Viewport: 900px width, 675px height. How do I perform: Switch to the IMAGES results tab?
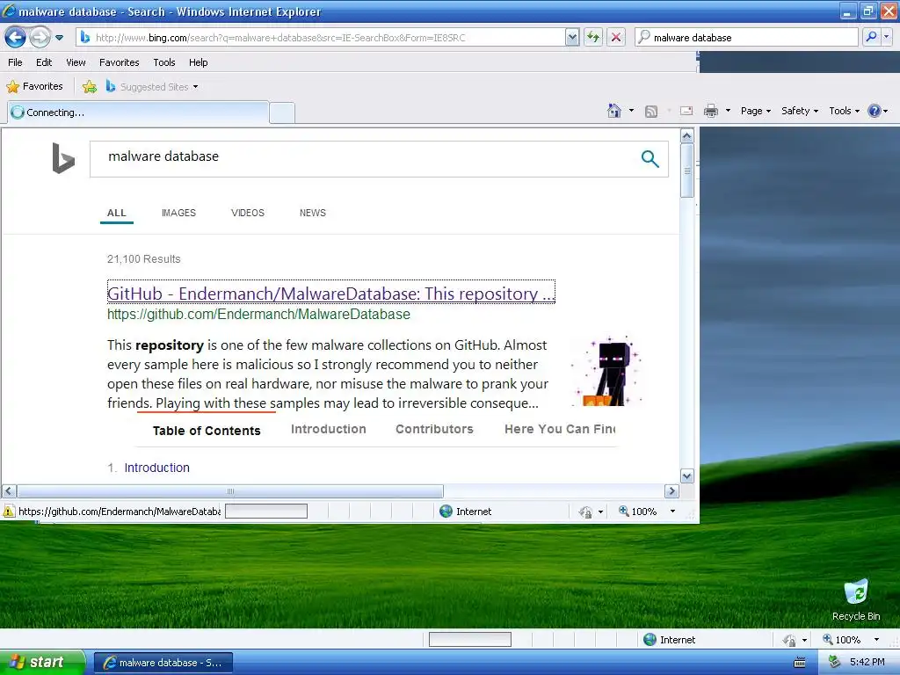[178, 213]
